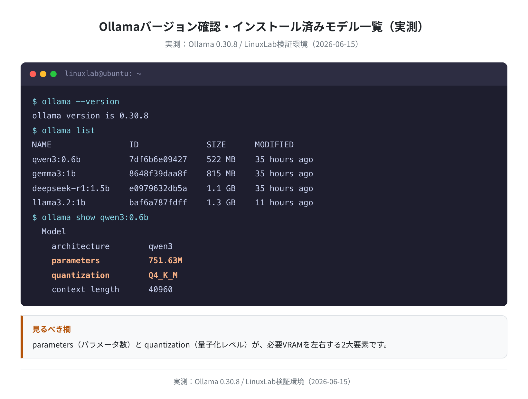Image resolution: width=528 pixels, height=399 pixels.
Task: Select the context length value '40960'
Action: (161, 290)
